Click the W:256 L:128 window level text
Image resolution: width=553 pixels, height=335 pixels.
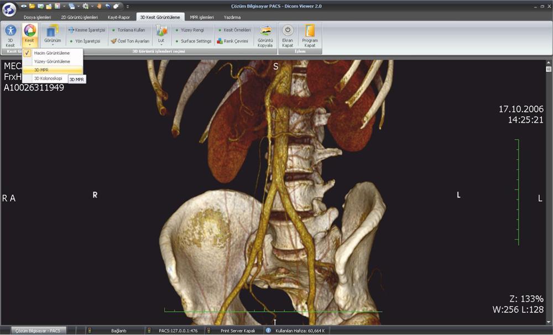tap(518, 310)
